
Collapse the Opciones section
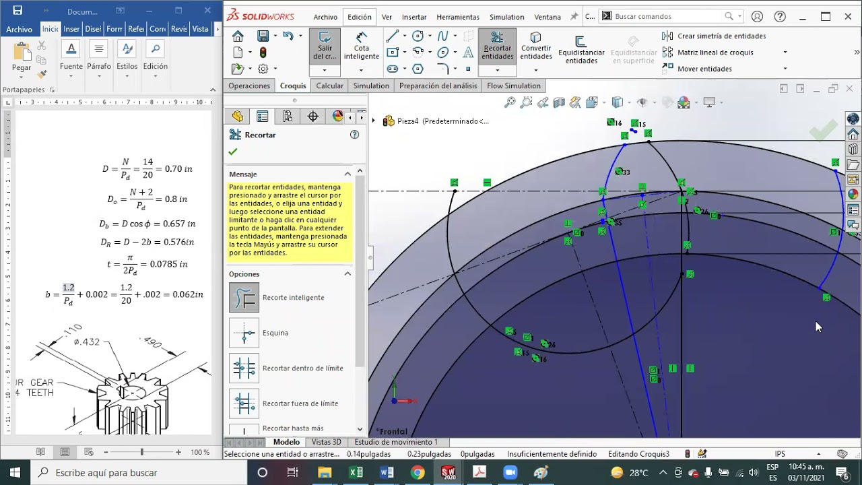pos(347,273)
